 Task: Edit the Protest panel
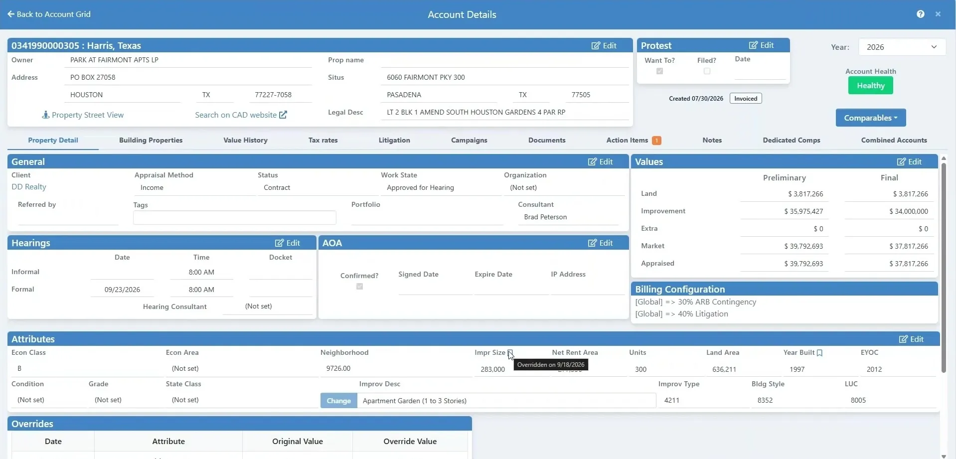(x=761, y=45)
